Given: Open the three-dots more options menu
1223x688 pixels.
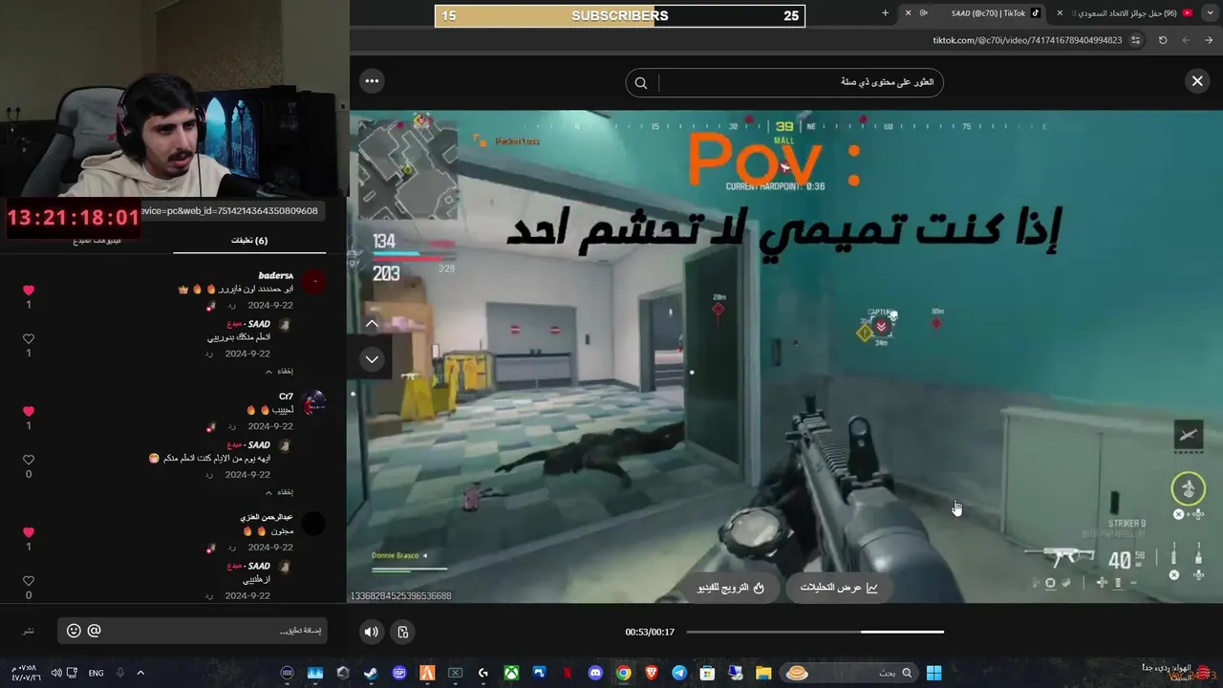Looking at the screenshot, I should tap(372, 81).
